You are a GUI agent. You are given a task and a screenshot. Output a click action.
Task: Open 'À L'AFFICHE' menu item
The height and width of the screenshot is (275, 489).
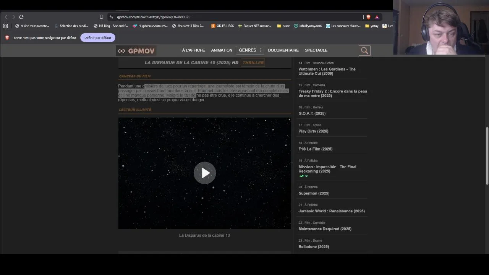click(x=193, y=50)
